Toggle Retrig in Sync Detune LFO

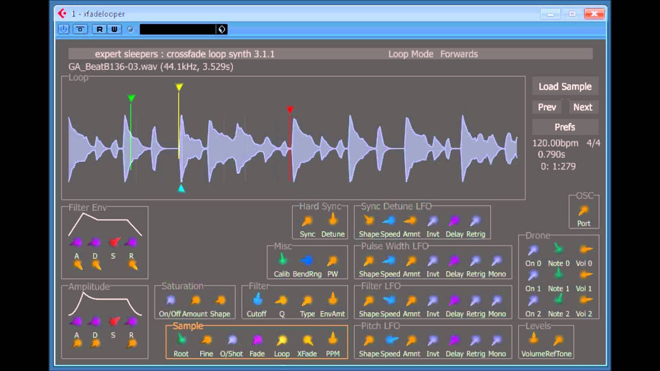point(475,221)
